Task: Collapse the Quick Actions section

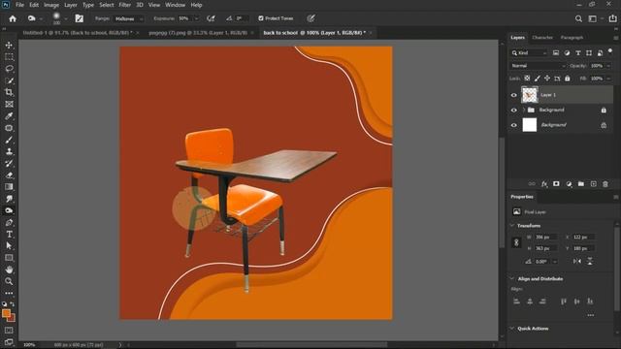Action: pos(512,329)
